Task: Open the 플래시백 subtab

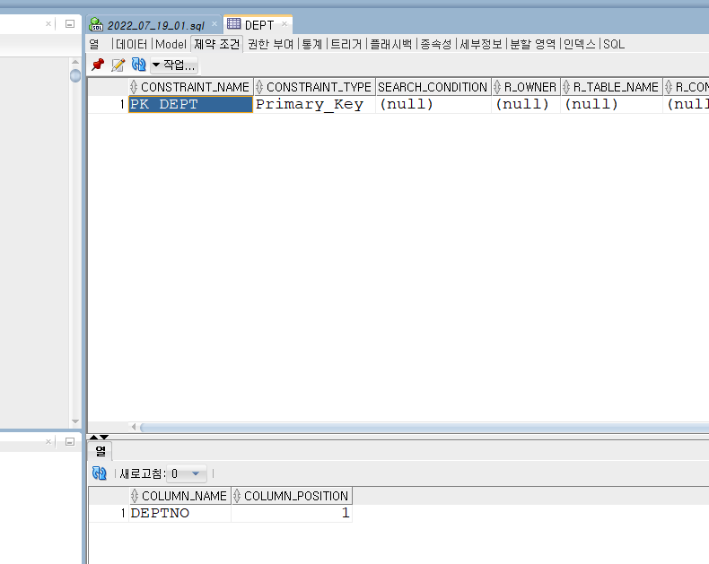Action: [391, 44]
